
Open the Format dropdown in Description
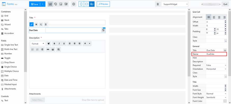38,44
